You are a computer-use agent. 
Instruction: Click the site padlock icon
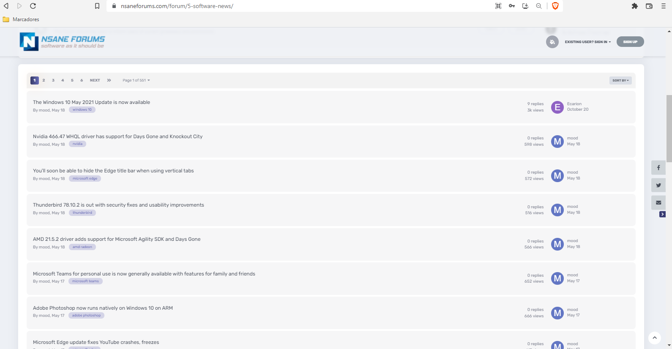[x=114, y=6]
